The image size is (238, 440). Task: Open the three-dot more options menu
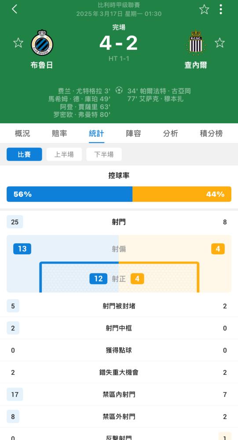pos(221,9)
